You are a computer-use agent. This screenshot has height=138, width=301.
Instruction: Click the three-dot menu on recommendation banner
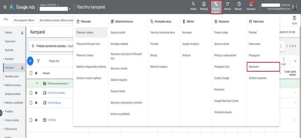pyautogui.click(x=281, y=46)
